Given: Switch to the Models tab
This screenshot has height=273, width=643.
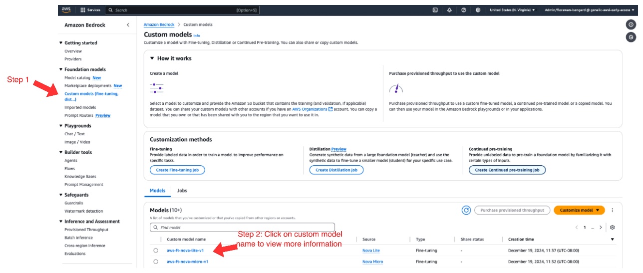Looking at the screenshot, I should pyautogui.click(x=157, y=191).
